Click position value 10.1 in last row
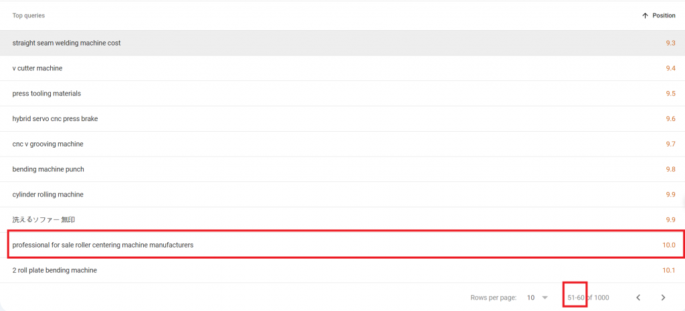 [668, 270]
